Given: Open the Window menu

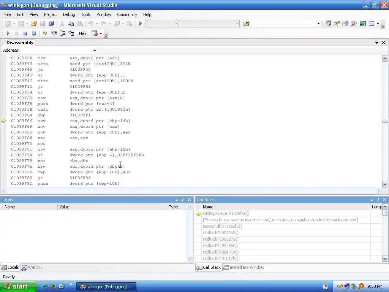Looking at the screenshot, I should [104, 14].
